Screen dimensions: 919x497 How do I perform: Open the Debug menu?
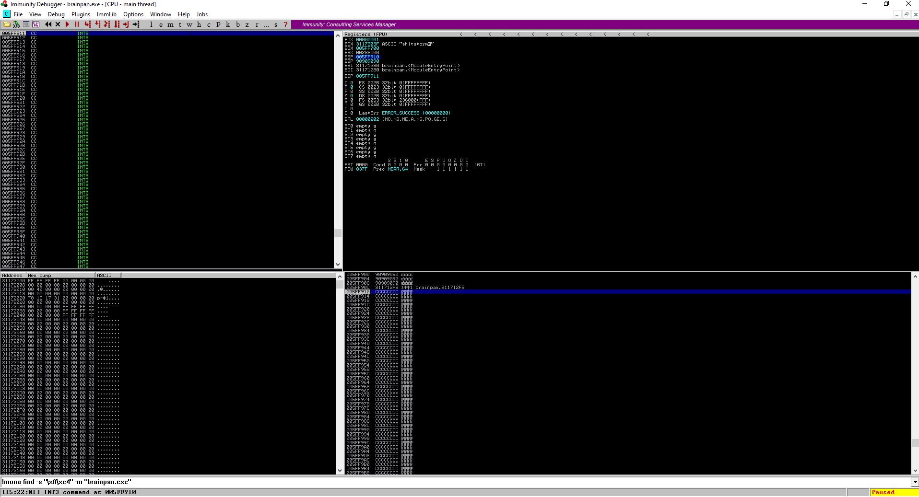point(56,14)
